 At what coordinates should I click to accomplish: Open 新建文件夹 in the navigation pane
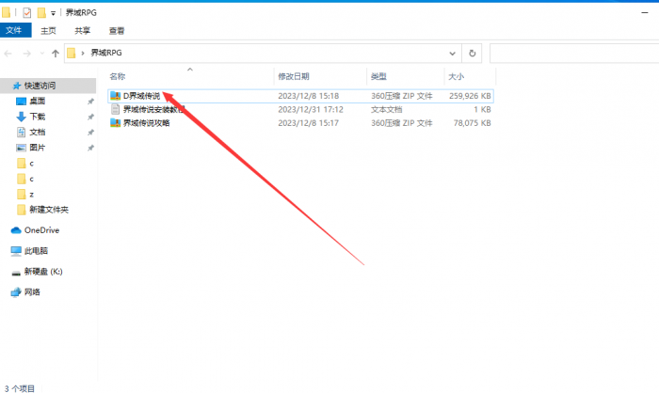point(49,210)
